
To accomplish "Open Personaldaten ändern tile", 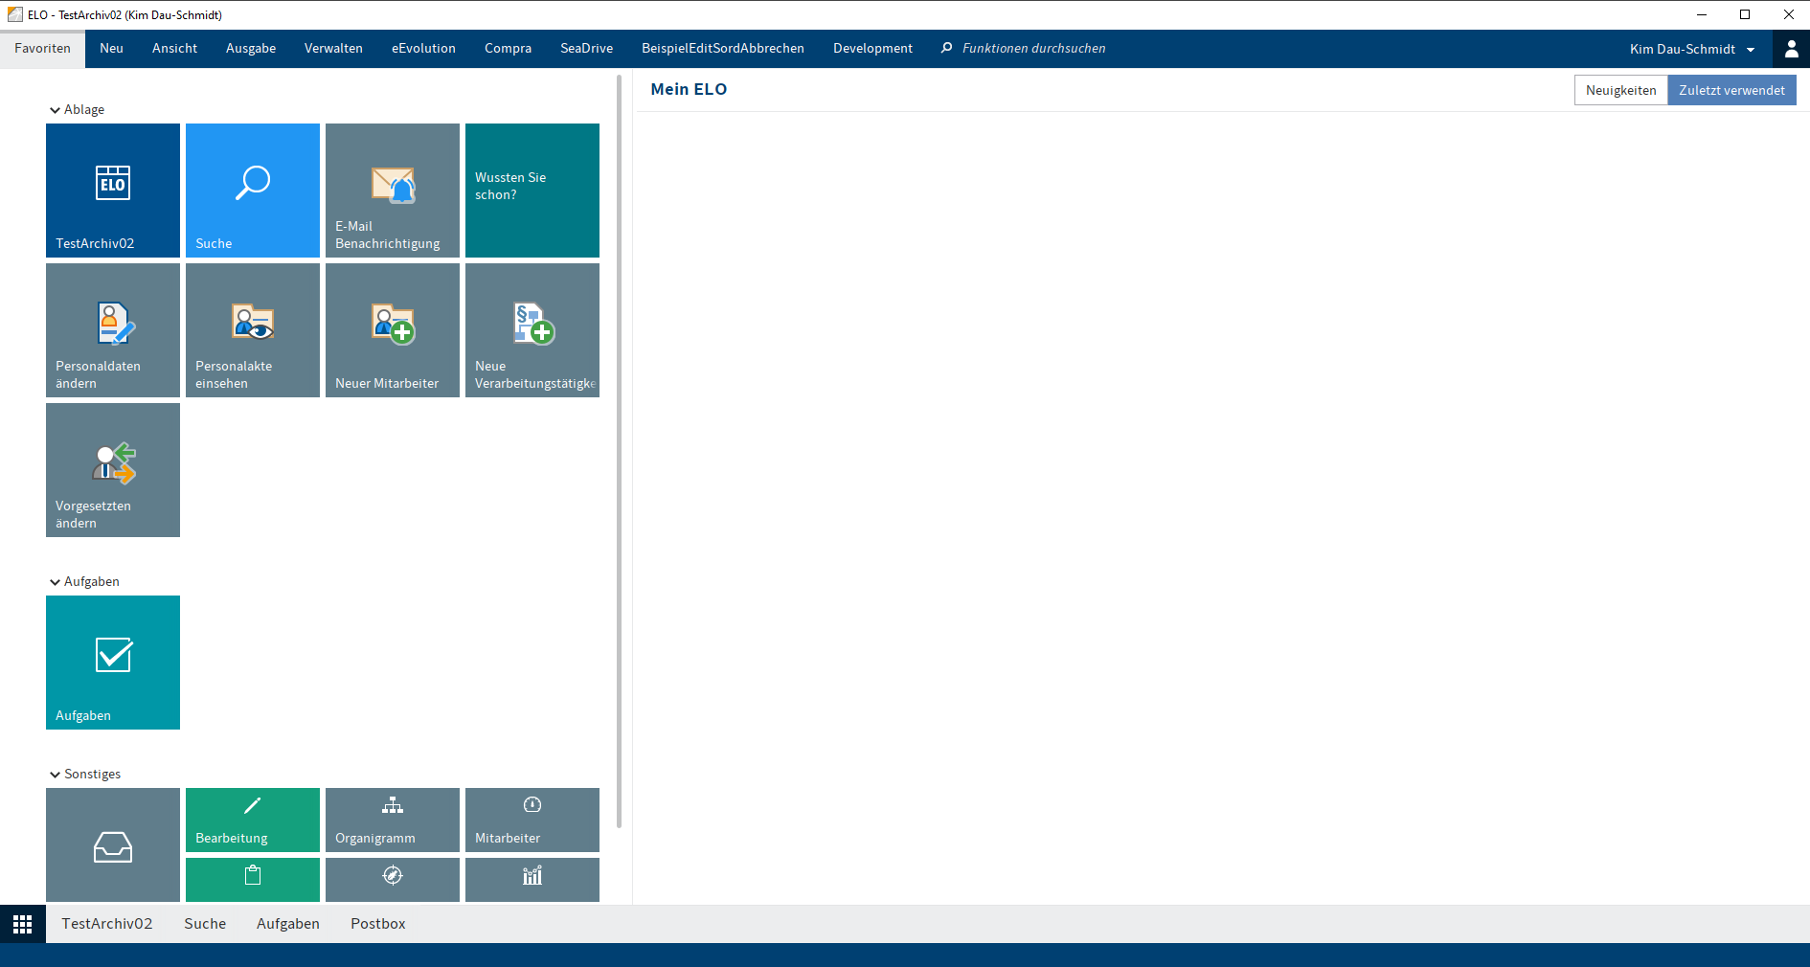I will point(113,330).
